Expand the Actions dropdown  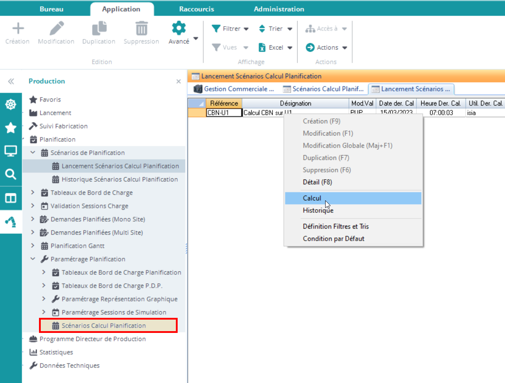point(326,47)
